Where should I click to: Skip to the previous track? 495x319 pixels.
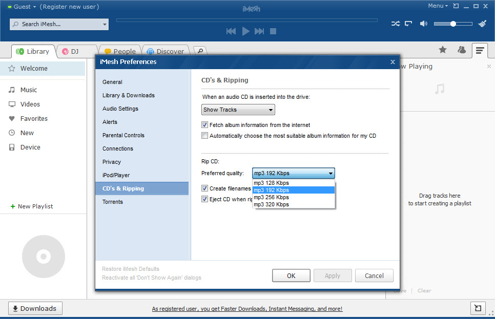point(231,31)
